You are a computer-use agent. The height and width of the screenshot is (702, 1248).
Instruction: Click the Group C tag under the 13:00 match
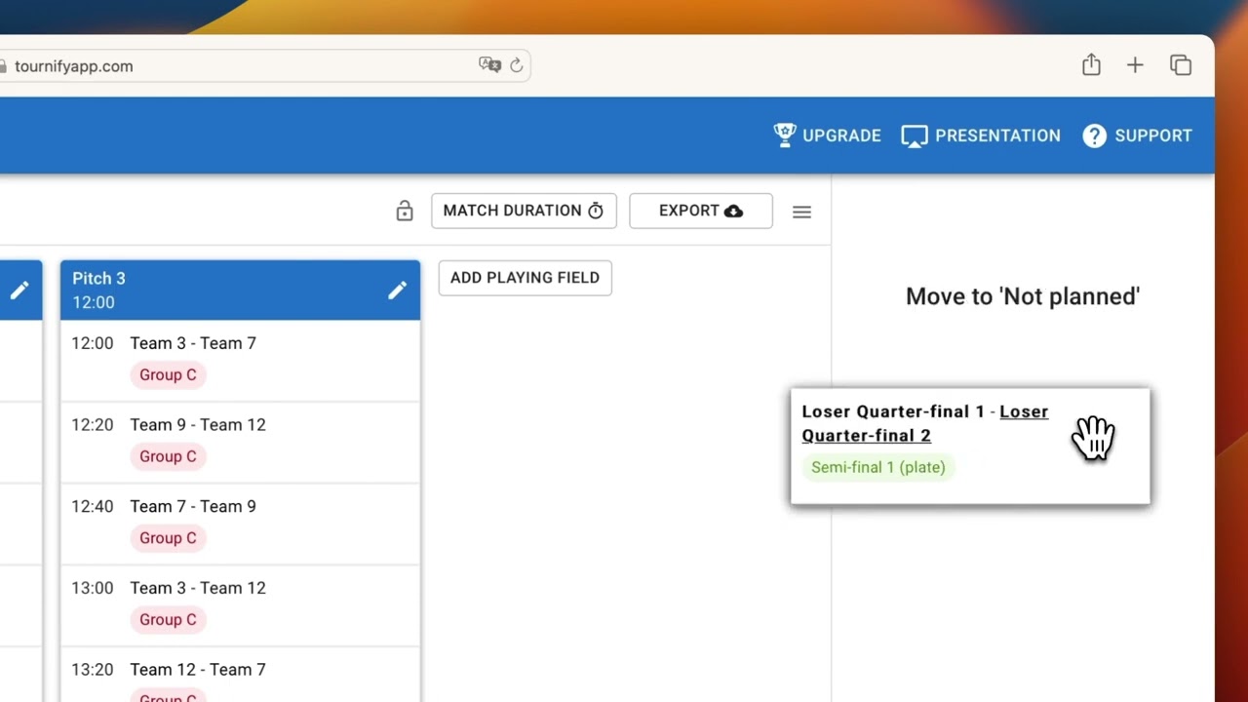(168, 620)
